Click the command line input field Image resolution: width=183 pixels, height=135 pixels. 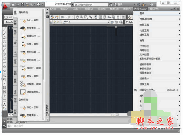(x=70, y=126)
